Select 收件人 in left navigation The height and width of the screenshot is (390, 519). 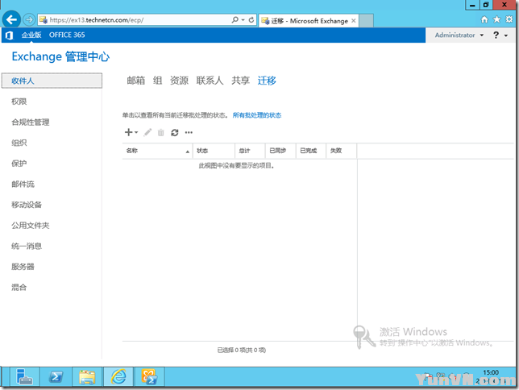tap(52, 81)
